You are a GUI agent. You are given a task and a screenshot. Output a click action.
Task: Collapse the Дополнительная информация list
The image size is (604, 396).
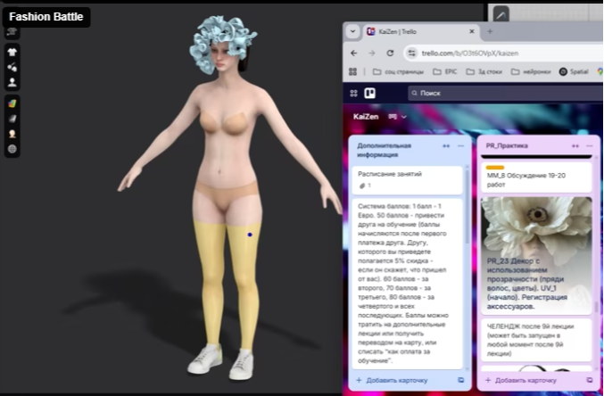pos(447,145)
